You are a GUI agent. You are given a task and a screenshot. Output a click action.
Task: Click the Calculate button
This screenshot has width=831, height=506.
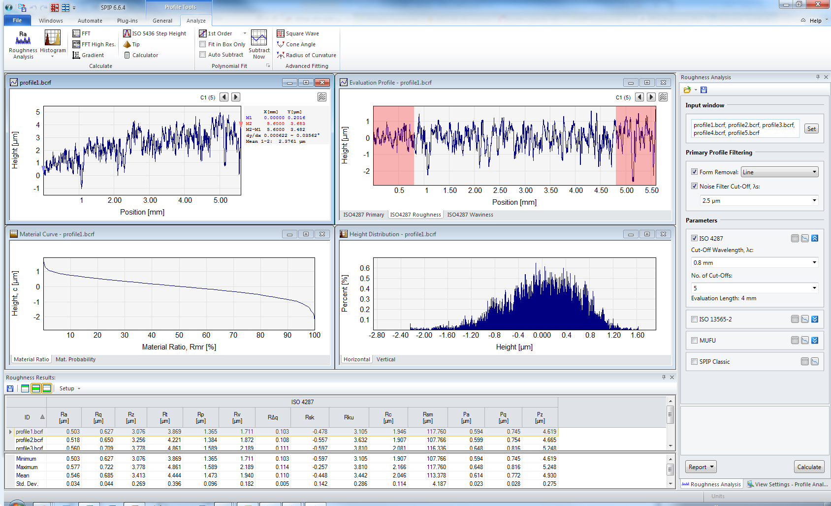pyautogui.click(x=809, y=467)
